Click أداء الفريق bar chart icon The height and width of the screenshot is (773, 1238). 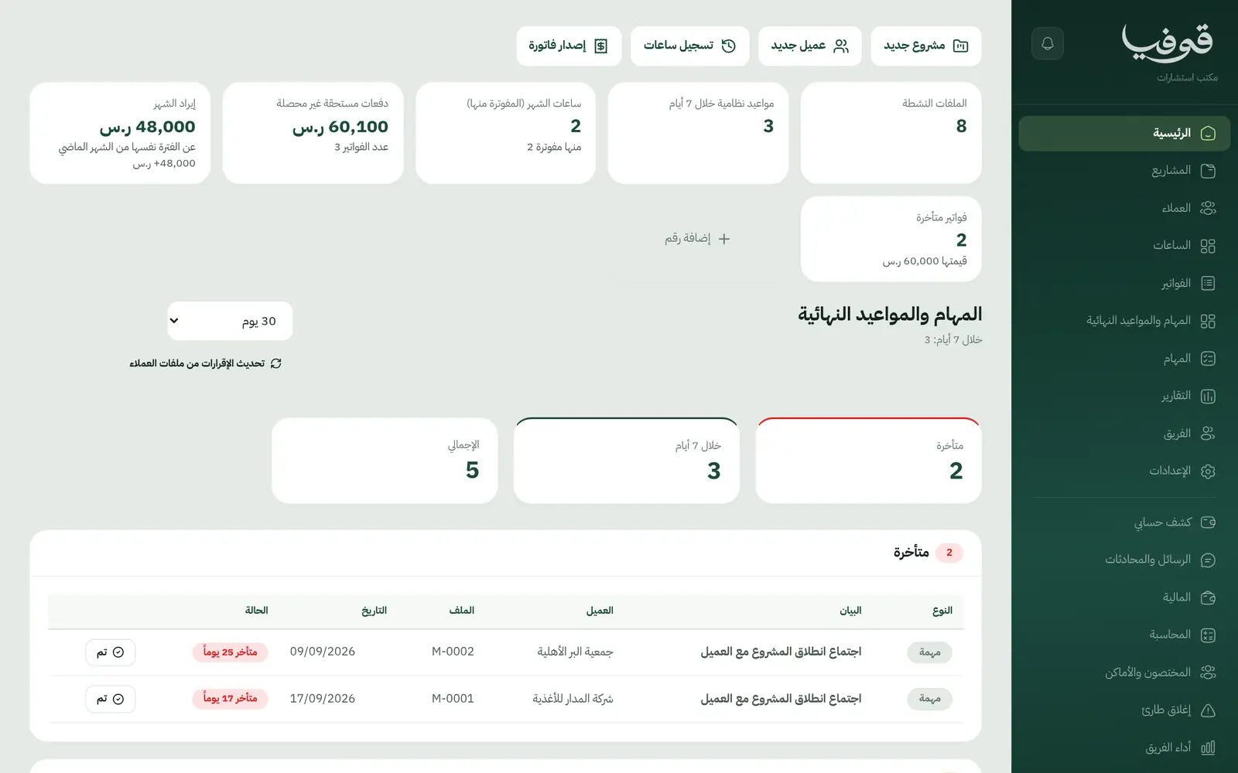(1208, 747)
